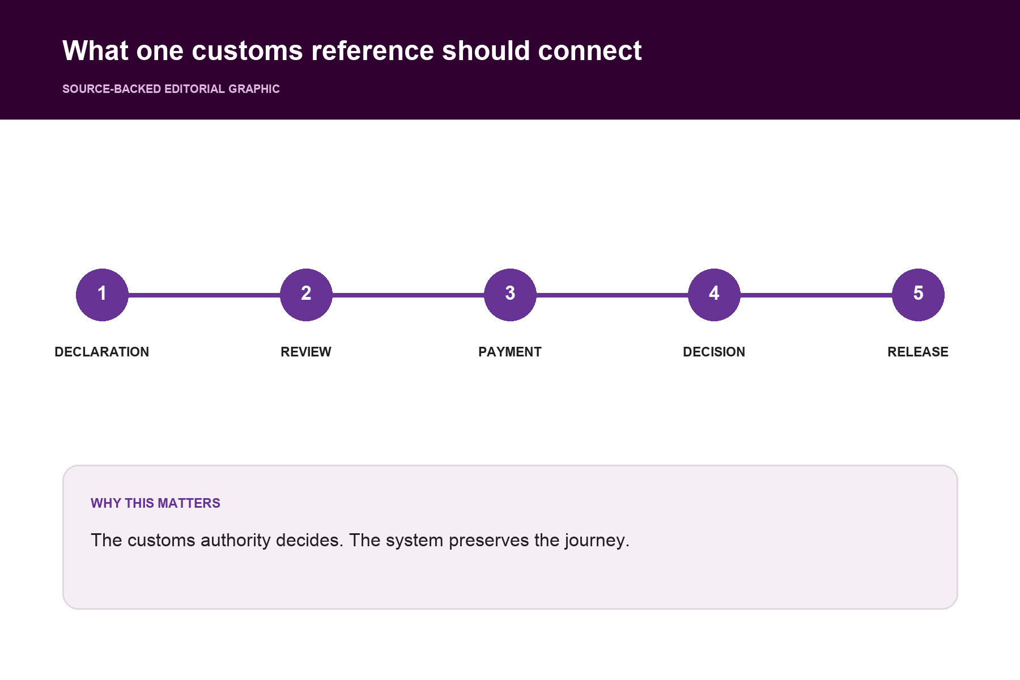Click 'SOURCE-BACKED EDITORIAL GRAPHIC' subtitle
Image resolution: width=1020 pixels, height=680 pixels.
pyautogui.click(x=171, y=89)
